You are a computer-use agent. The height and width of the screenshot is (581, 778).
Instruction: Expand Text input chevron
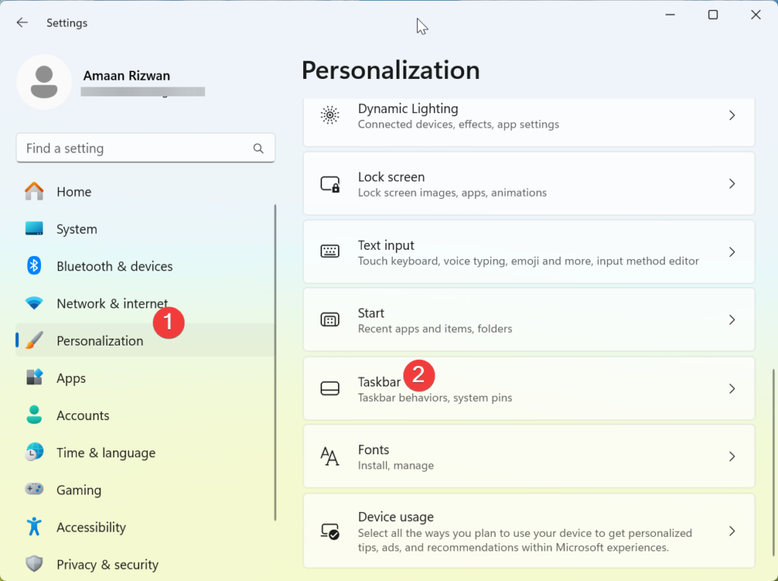coord(732,252)
